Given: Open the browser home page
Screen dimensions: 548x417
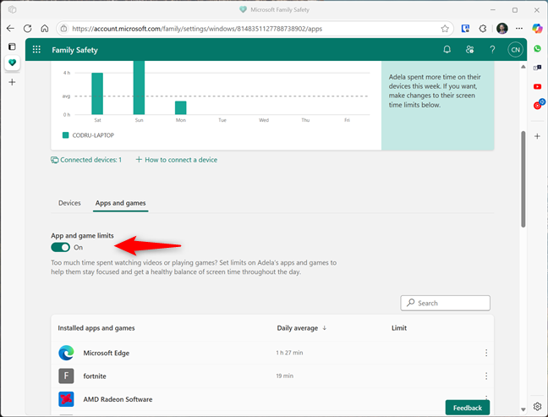Looking at the screenshot, I should pyautogui.click(x=45, y=28).
